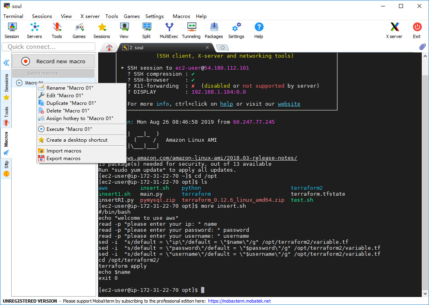Open the Macros menu in menu bar
429x305 pixels.
click(x=181, y=16)
